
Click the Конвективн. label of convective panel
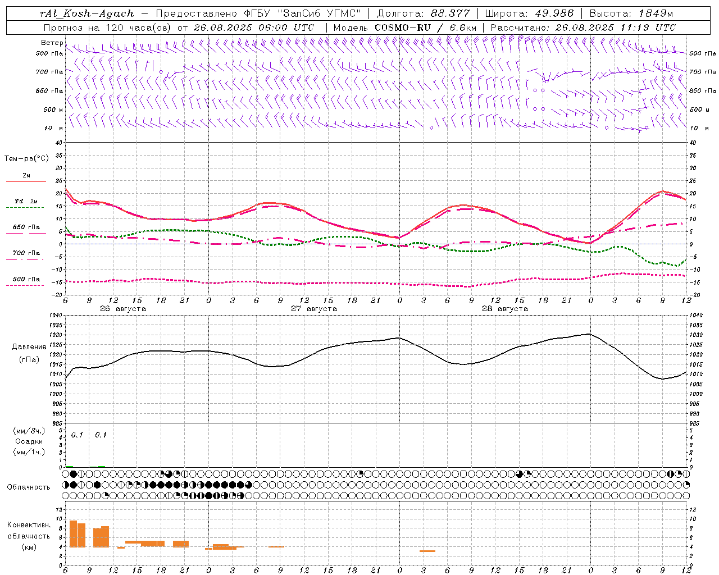point(29,525)
